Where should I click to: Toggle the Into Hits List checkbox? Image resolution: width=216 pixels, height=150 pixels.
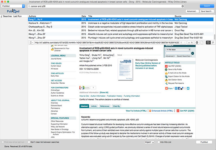pos(159,142)
